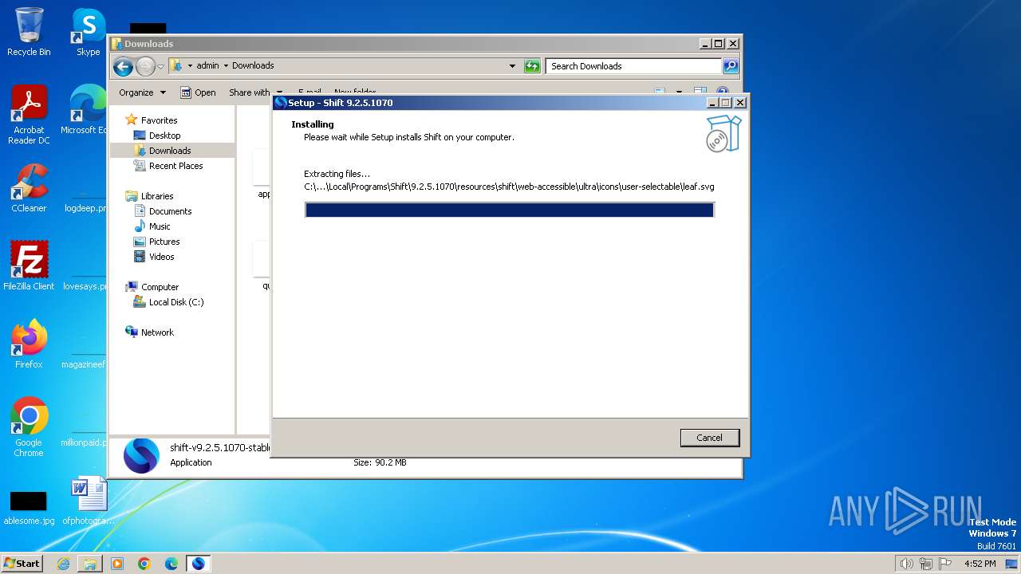Click the Back arrow in Downloads window

[x=123, y=66]
